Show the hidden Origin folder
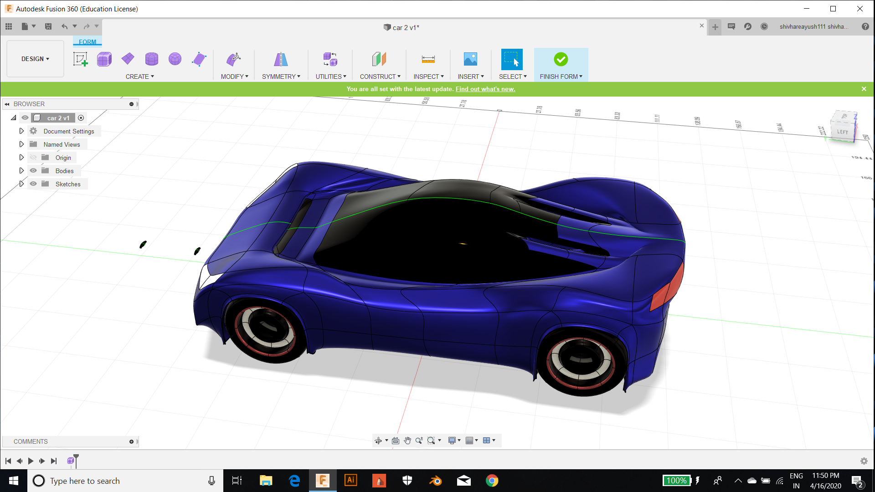This screenshot has height=492, width=875. click(x=33, y=157)
